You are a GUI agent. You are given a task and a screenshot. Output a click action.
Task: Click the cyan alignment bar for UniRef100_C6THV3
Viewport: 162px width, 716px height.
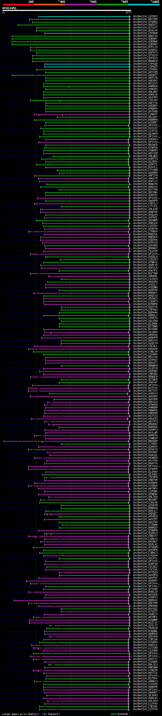click(85, 17)
